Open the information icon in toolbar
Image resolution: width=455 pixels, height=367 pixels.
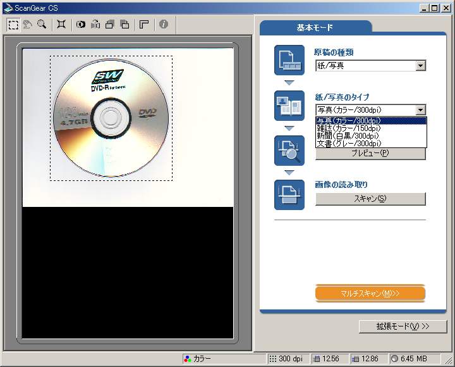(x=164, y=25)
